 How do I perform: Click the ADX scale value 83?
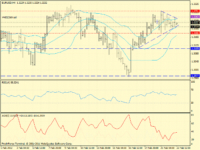(192, 115)
